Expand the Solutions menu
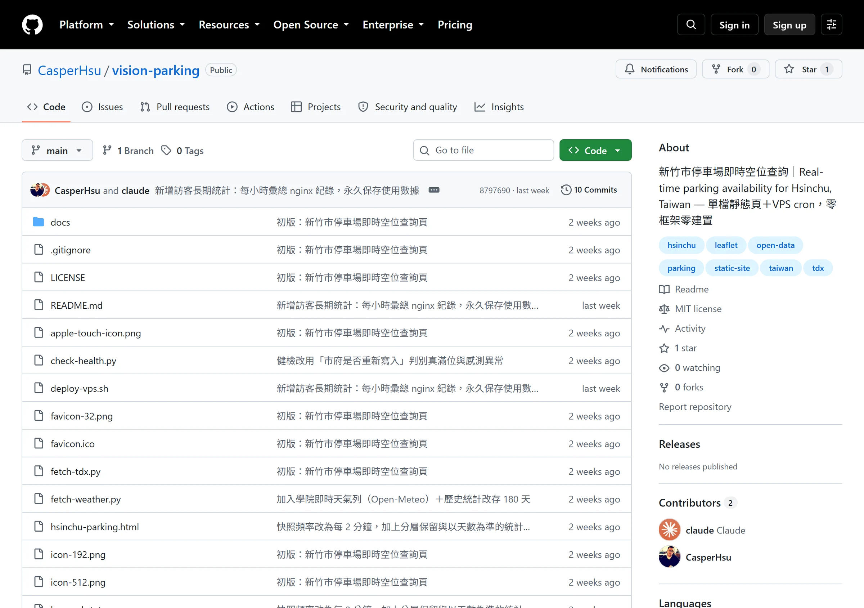The image size is (864, 608). [156, 25]
